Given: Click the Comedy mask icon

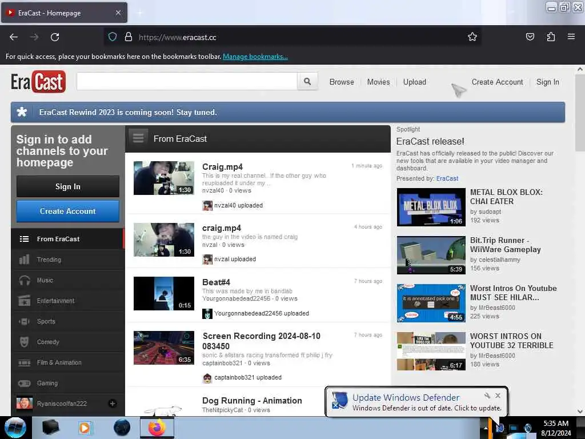Looking at the screenshot, I should point(24,342).
